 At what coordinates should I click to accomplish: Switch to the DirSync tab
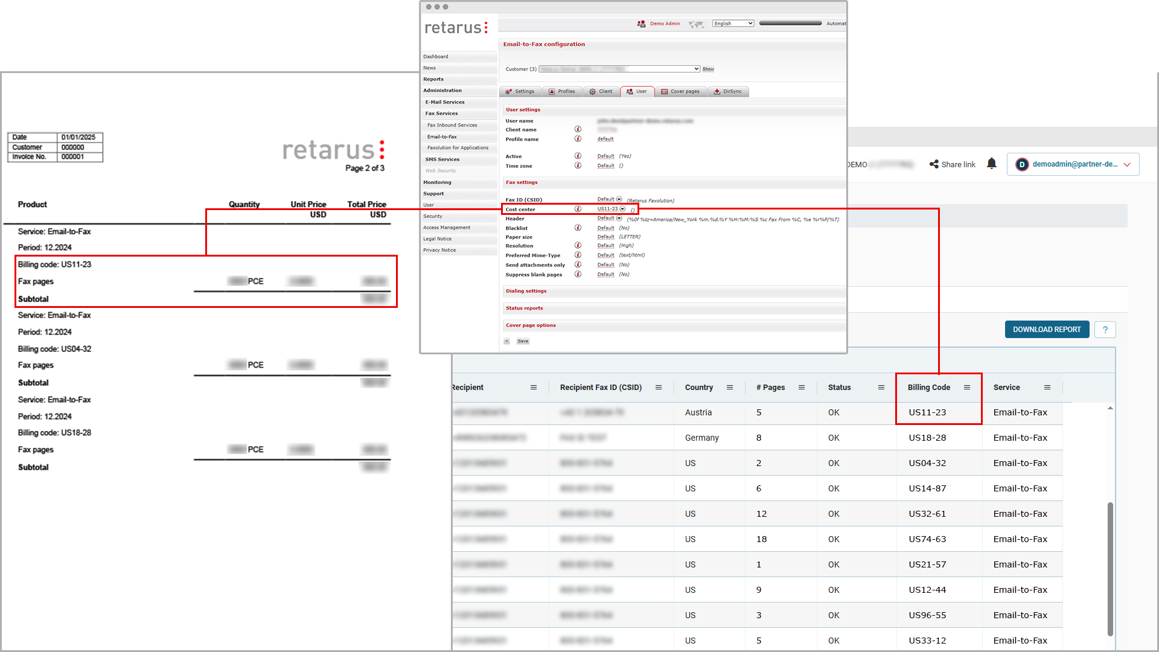[x=728, y=92]
